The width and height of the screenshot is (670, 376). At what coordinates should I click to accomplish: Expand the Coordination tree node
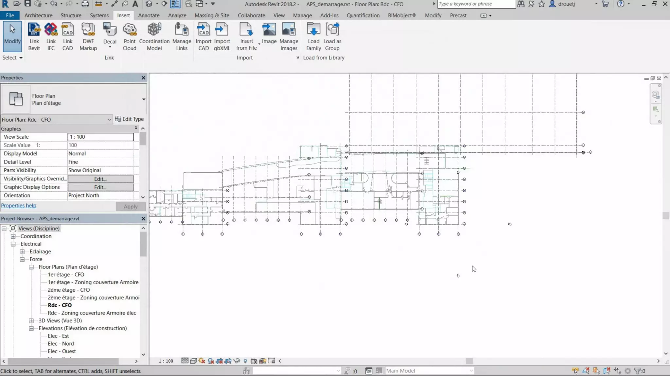pos(13,236)
